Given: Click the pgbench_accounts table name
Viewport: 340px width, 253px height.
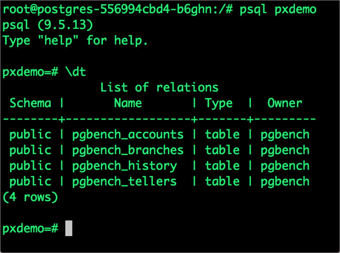Looking at the screenshot, I should (x=127, y=134).
